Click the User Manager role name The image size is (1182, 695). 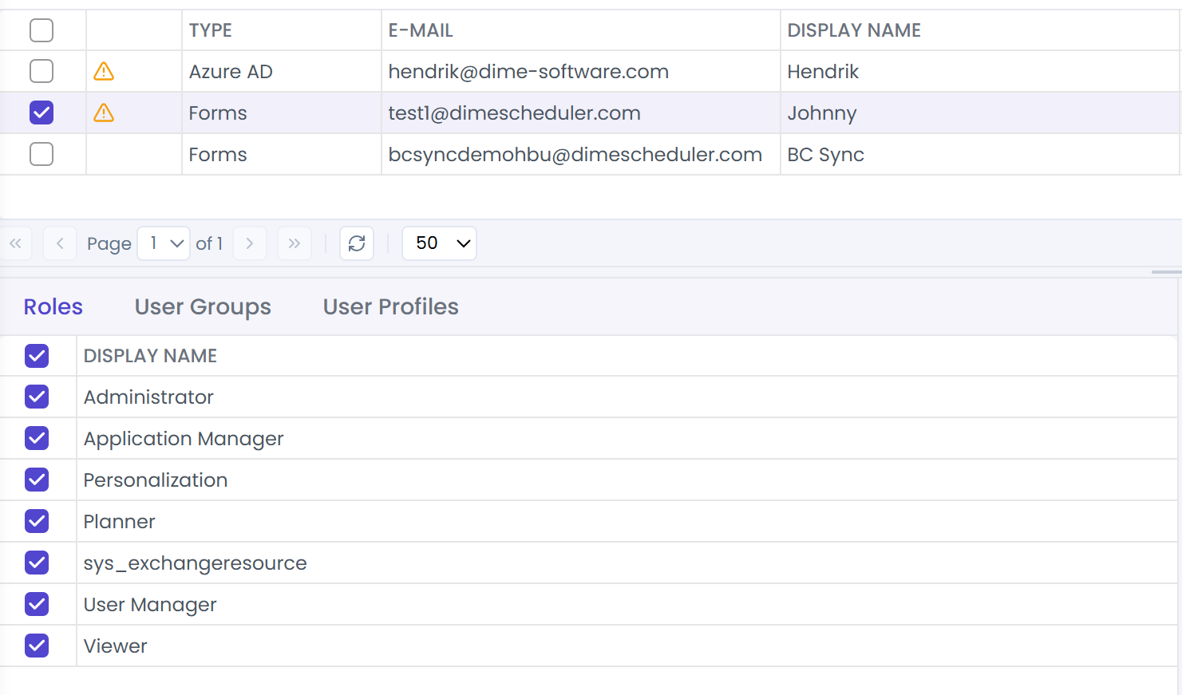(150, 605)
